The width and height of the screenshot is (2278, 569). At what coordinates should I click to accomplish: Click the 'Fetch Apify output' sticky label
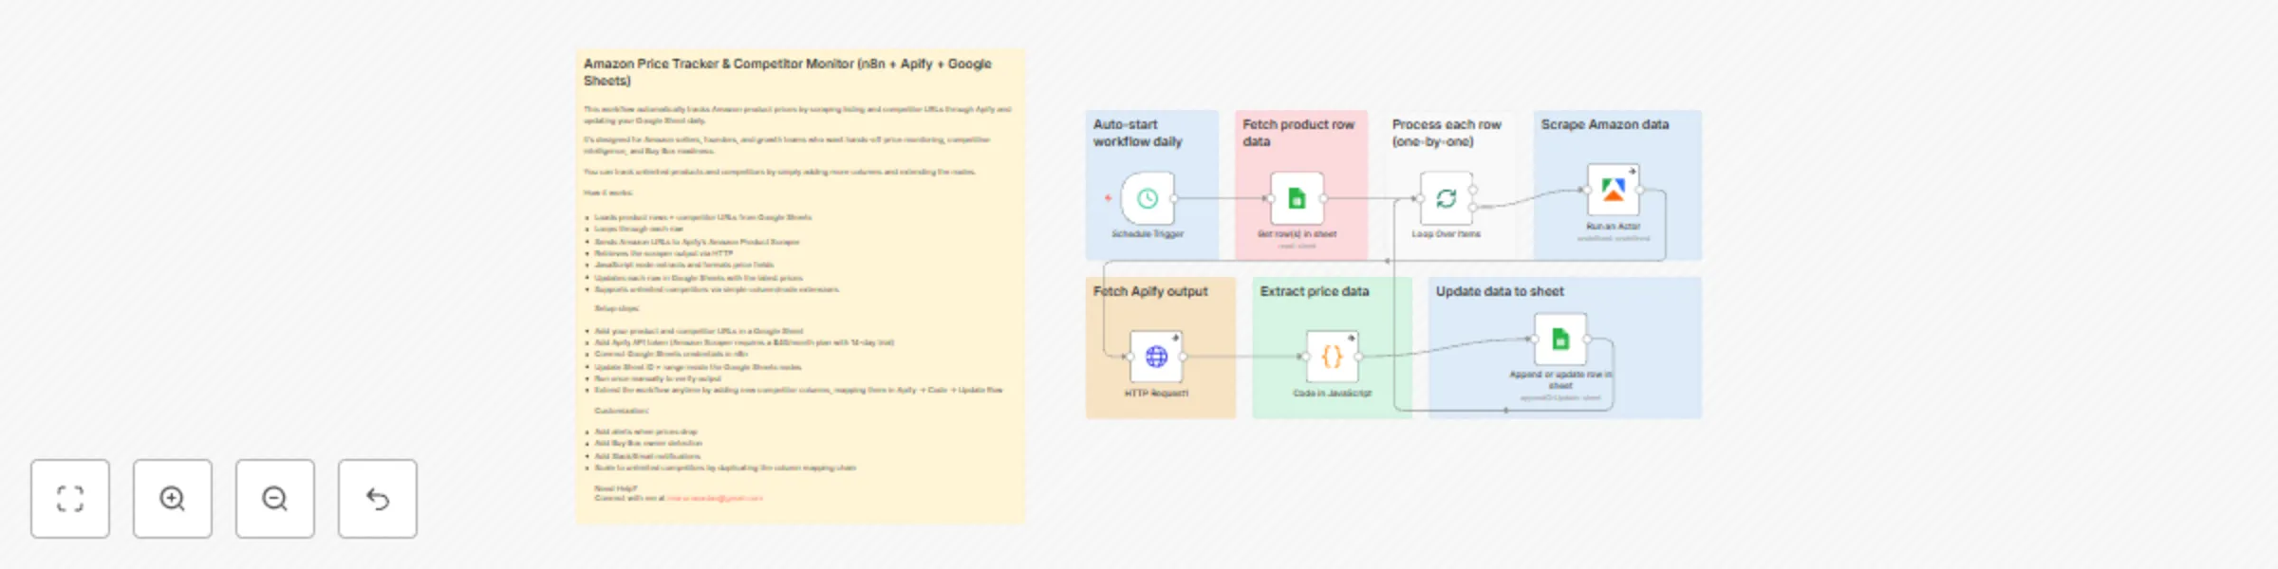click(1150, 291)
